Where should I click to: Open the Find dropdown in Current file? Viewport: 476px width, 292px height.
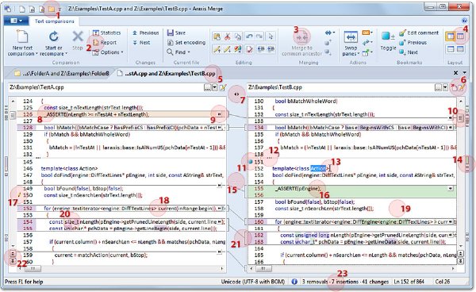(x=178, y=52)
